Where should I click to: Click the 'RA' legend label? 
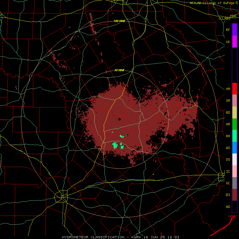(x=228, y=136)
